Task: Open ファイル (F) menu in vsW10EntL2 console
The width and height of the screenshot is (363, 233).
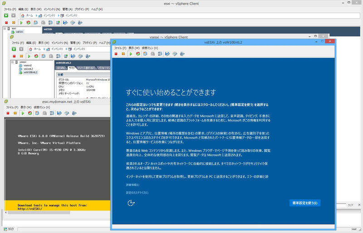Action: 120,48
